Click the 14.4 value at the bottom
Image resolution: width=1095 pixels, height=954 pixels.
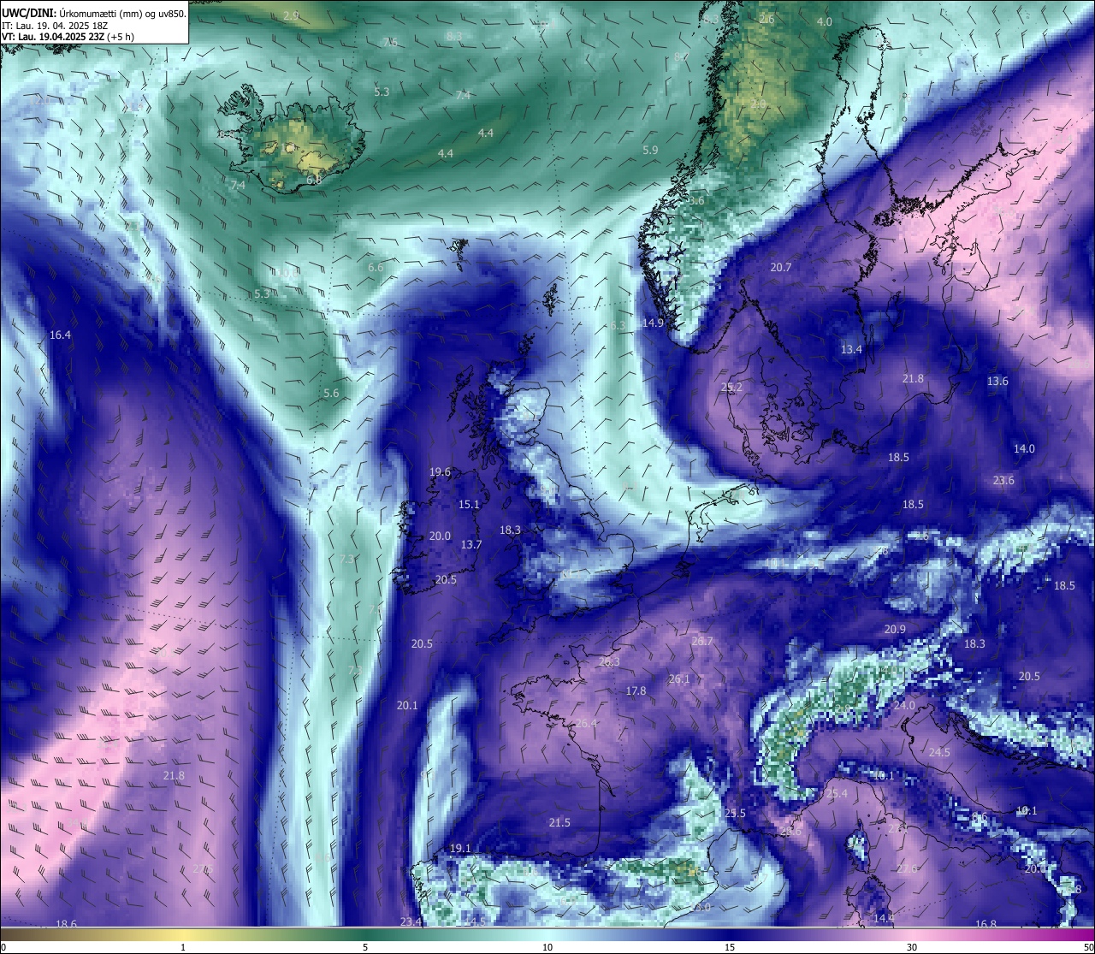click(884, 919)
